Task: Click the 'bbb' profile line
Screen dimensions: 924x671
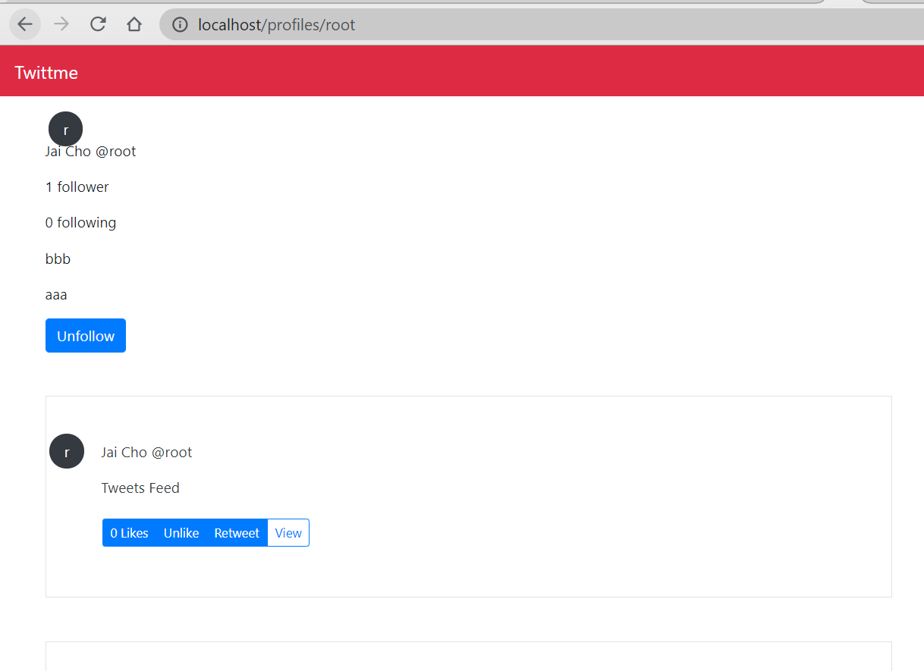Action: (x=58, y=259)
